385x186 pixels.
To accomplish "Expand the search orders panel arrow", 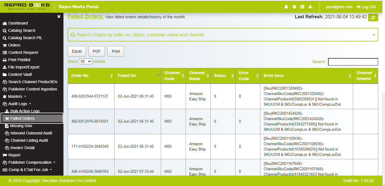I will pos(374,35).
